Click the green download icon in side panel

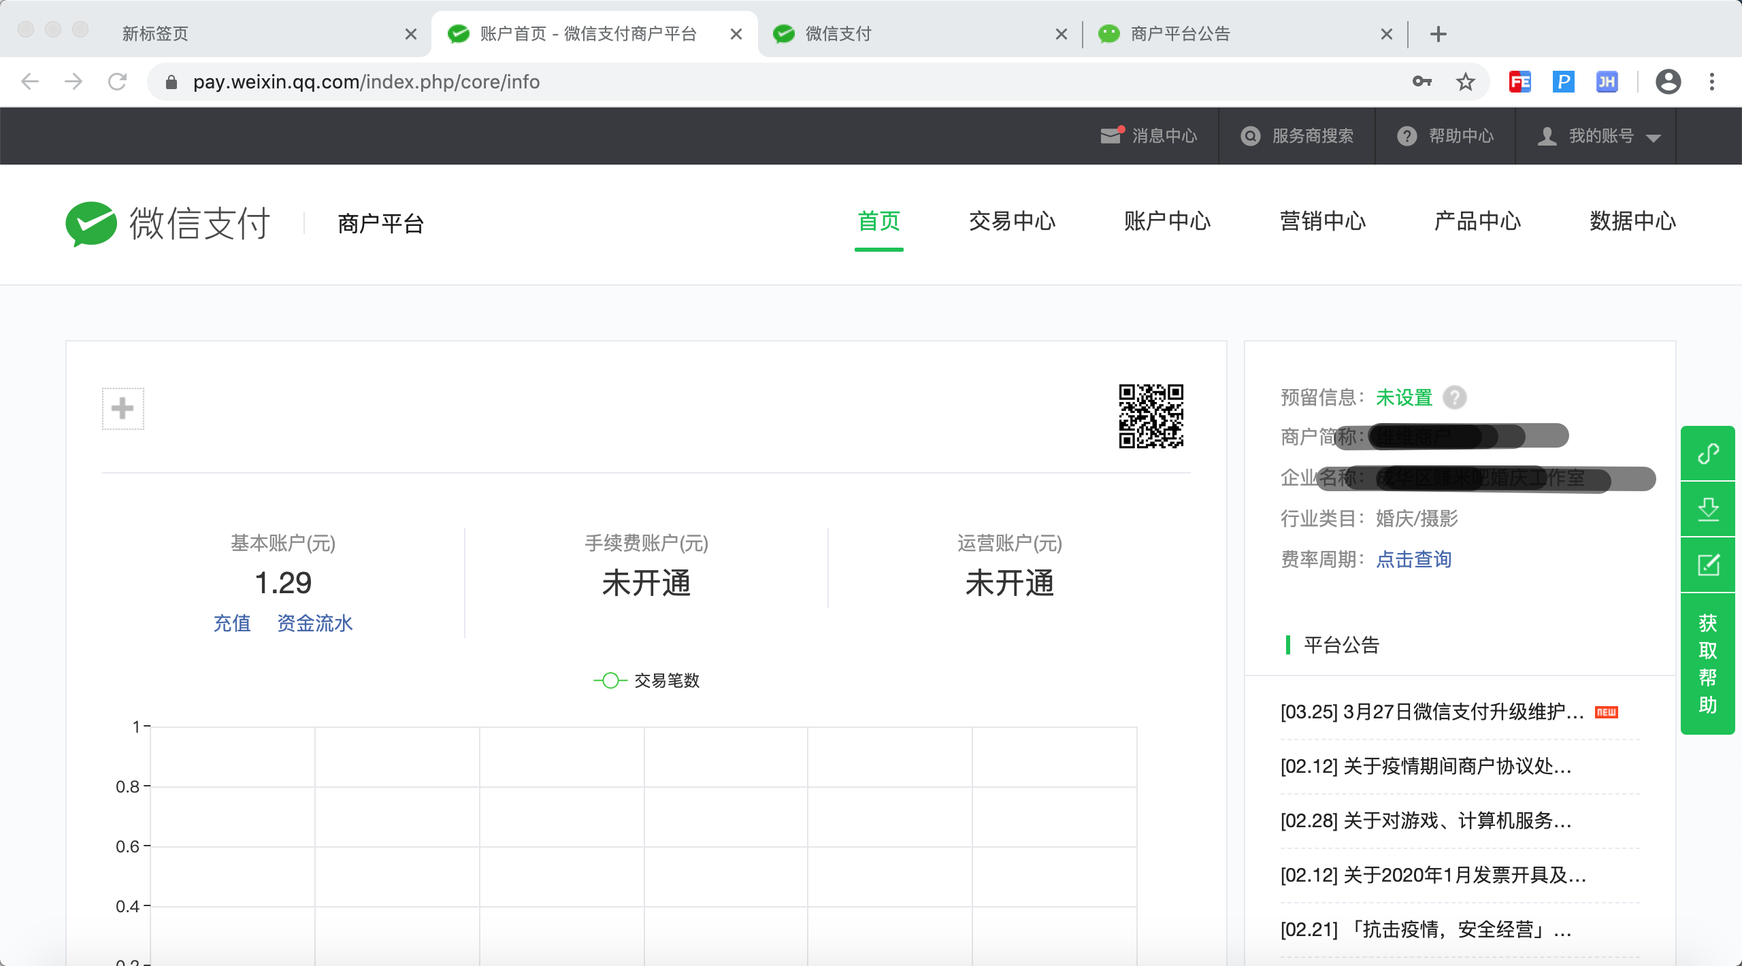click(1708, 509)
